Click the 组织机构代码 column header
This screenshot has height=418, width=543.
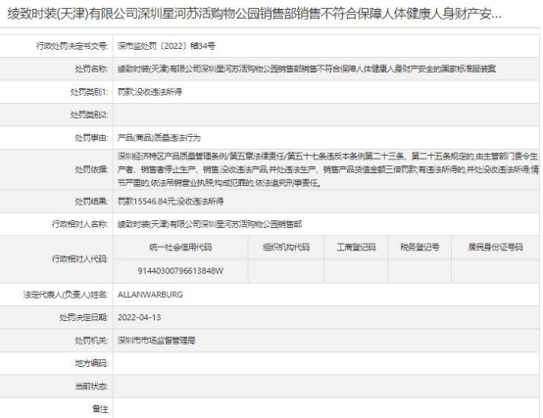(286, 248)
